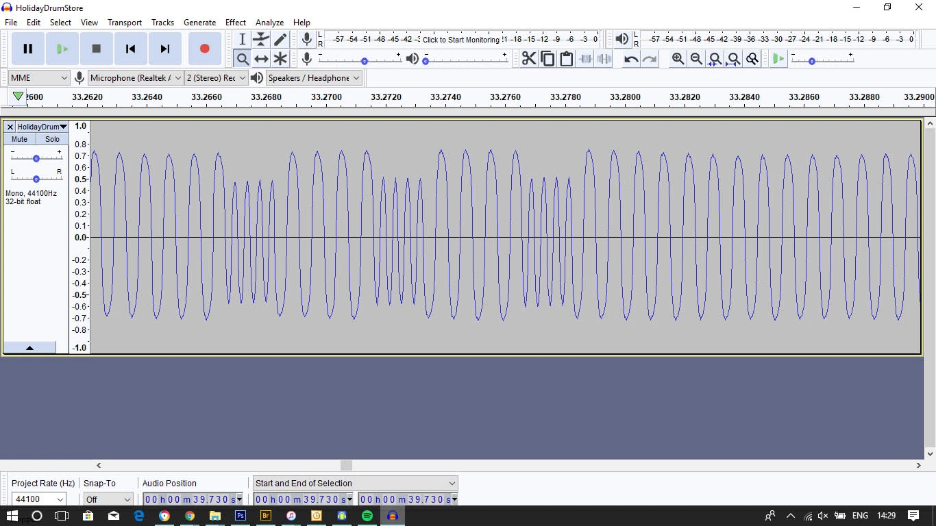Screen dimensions: 936x526
Task: Click the Zoom In magnifier icon
Action: 678,59
